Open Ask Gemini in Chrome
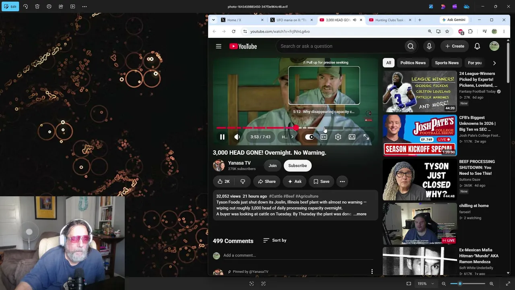The height and width of the screenshot is (290, 515). 454,20
